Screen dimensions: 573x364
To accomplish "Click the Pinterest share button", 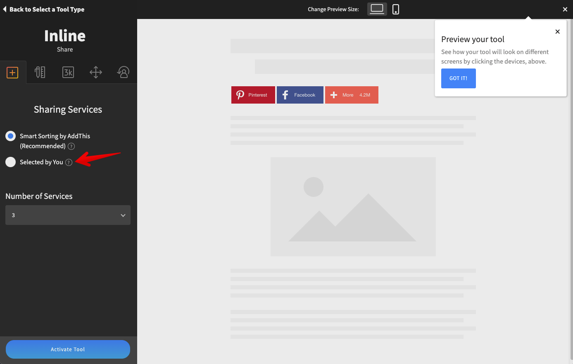I will (253, 95).
